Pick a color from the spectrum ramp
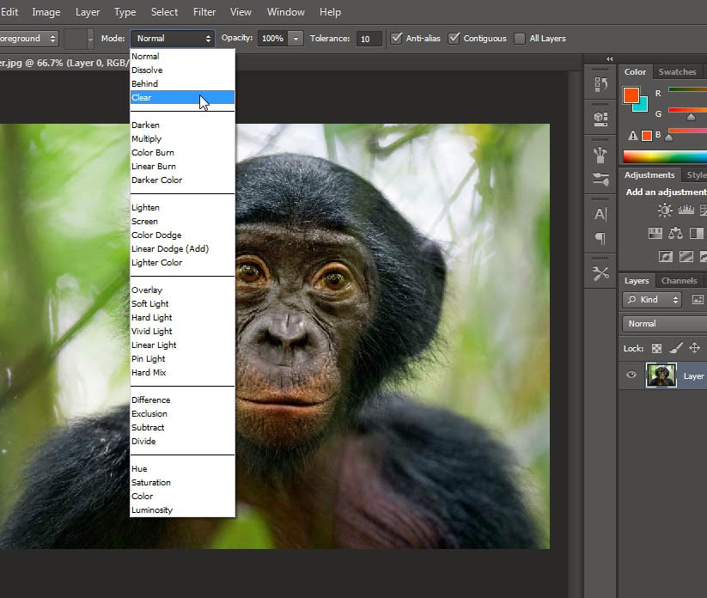The width and height of the screenshot is (707, 598). point(665,156)
